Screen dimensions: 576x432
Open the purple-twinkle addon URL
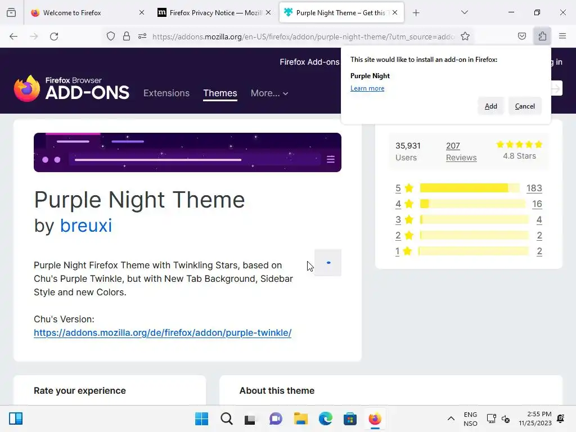pyautogui.click(x=163, y=333)
